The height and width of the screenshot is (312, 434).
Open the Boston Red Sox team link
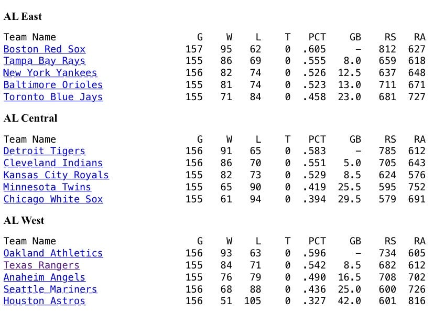pos(44,49)
